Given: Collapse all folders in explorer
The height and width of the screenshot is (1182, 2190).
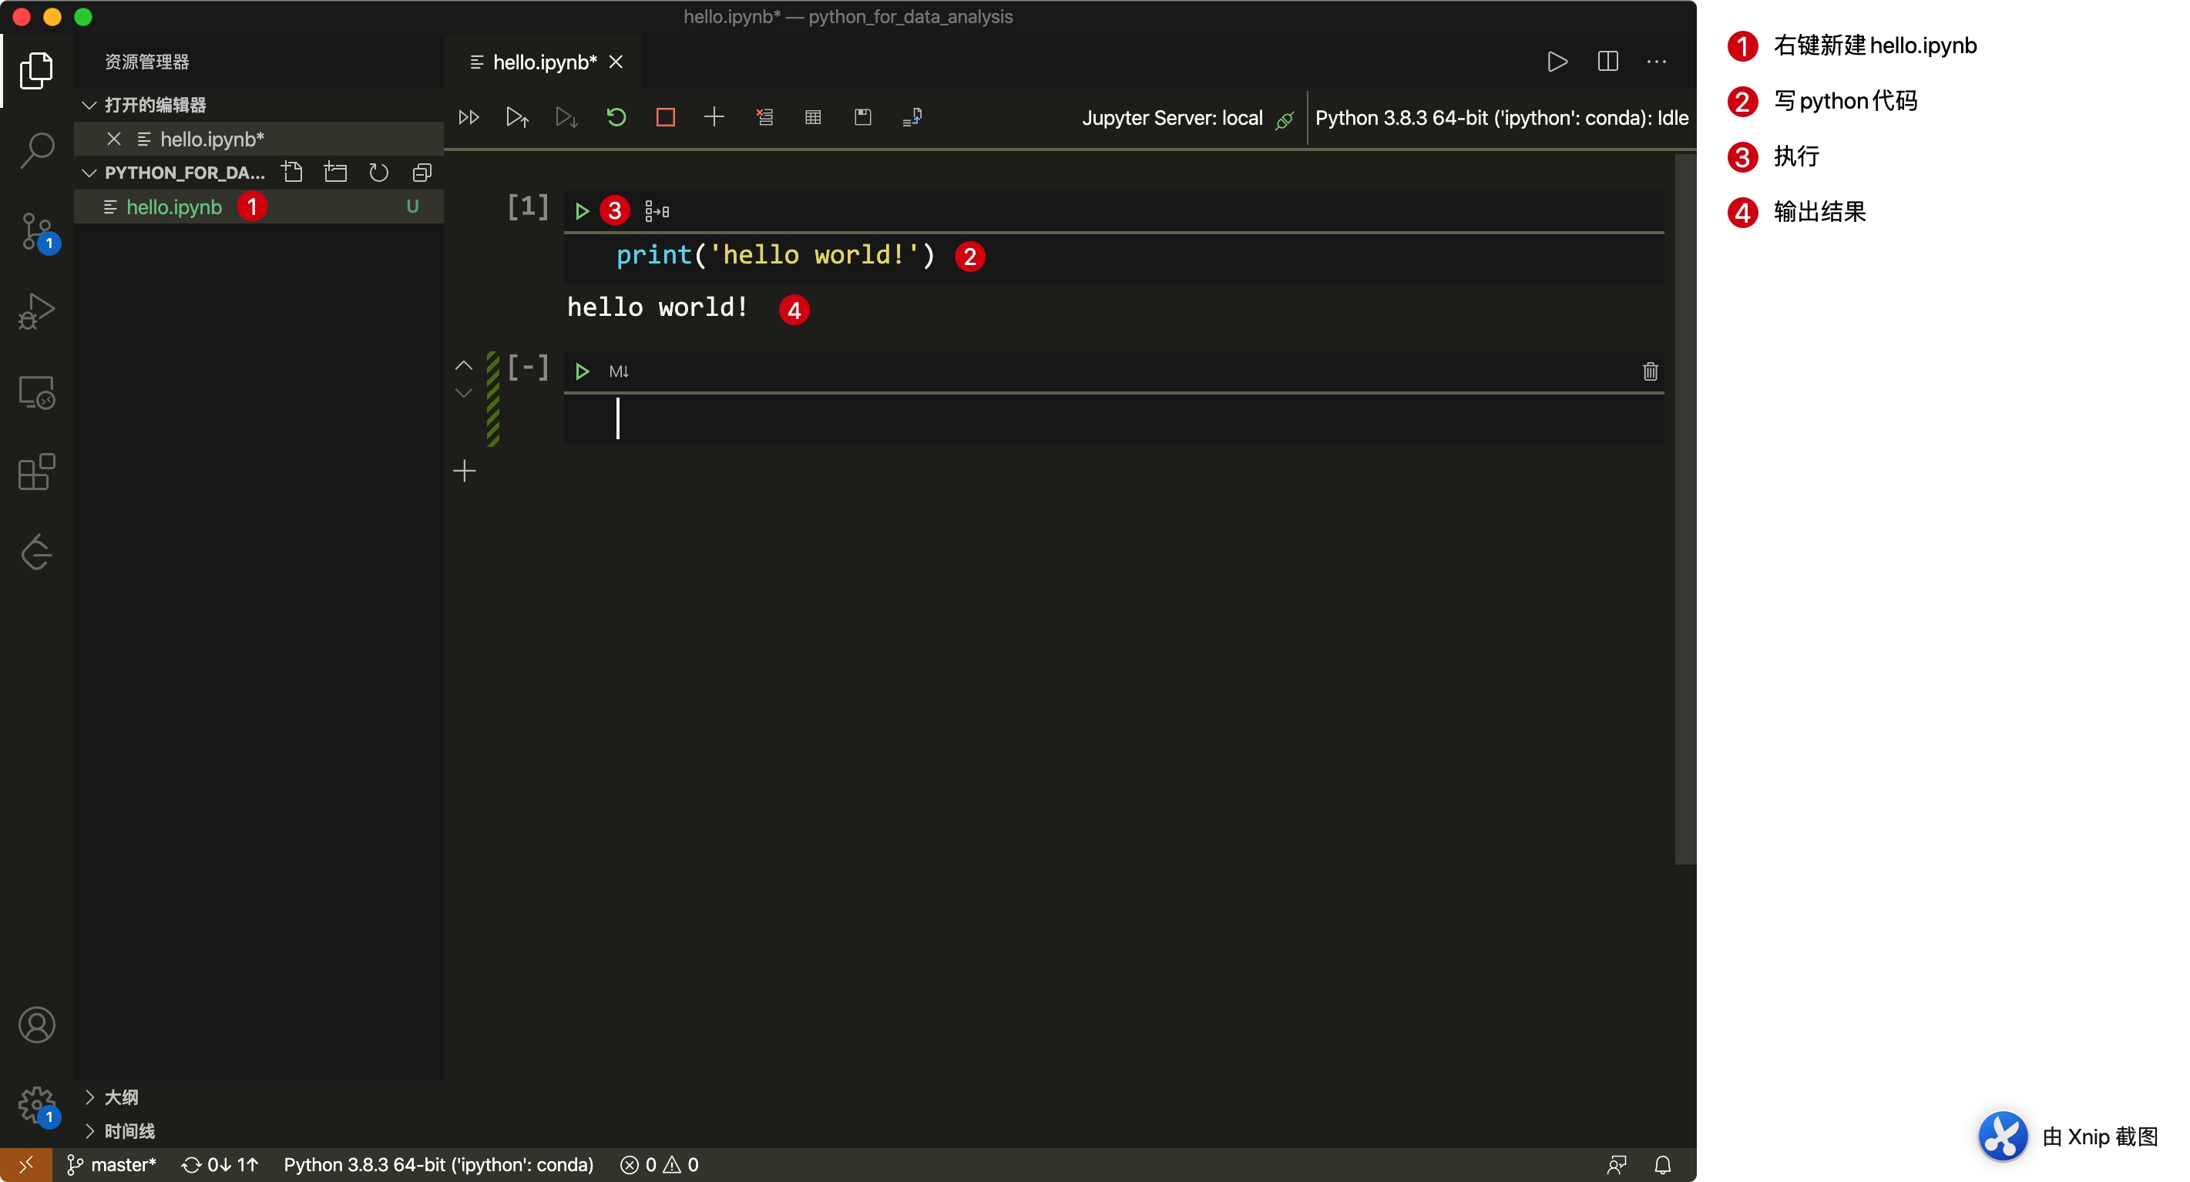Looking at the screenshot, I should click(x=422, y=173).
